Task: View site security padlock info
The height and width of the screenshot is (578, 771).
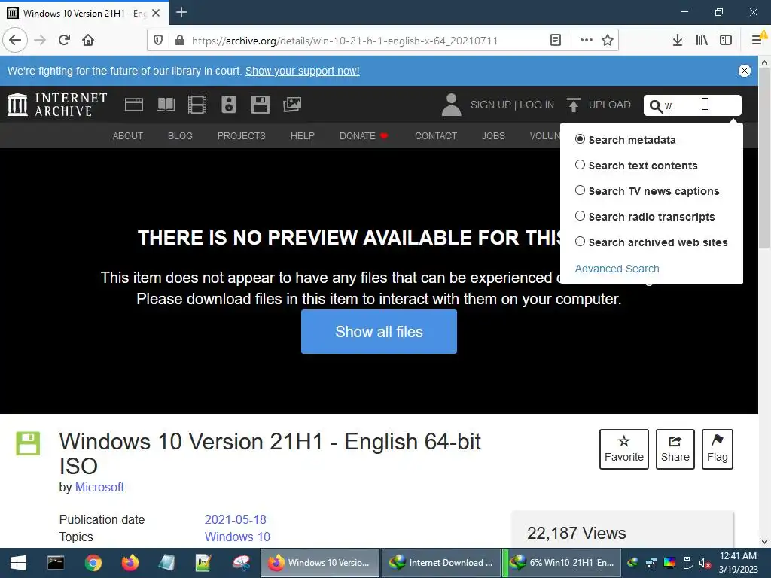Action: click(x=180, y=41)
